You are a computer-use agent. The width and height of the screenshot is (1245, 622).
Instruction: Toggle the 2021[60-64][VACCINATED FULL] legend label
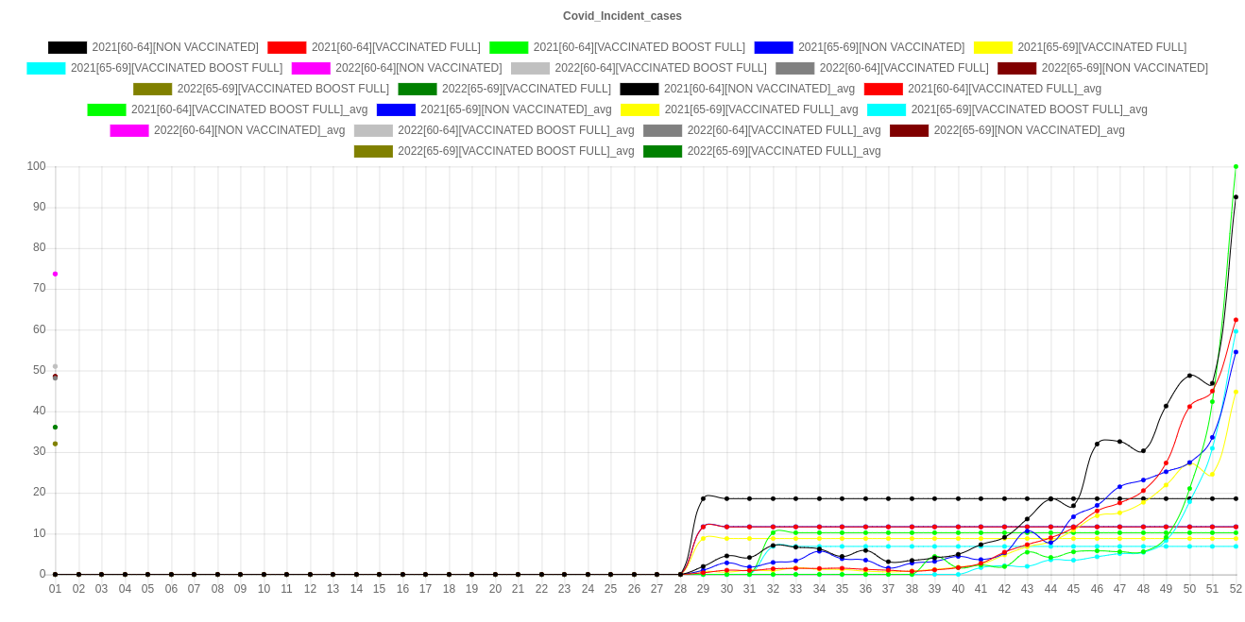[x=395, y=47]
